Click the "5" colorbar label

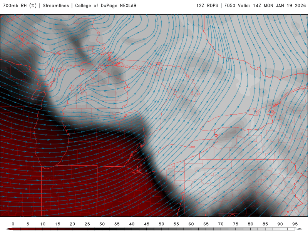pos(28,224)
